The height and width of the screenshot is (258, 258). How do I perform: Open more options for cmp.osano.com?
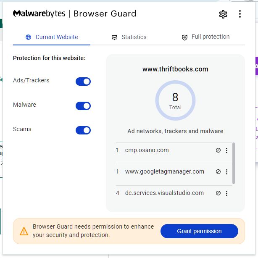click(227, 150)
